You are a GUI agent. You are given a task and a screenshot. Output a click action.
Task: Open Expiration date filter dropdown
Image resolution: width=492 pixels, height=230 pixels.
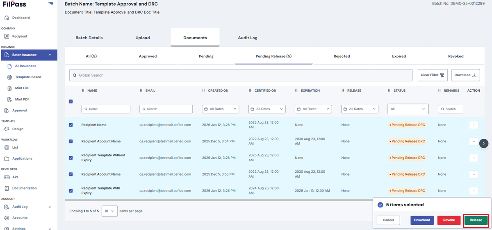[313, 109]
